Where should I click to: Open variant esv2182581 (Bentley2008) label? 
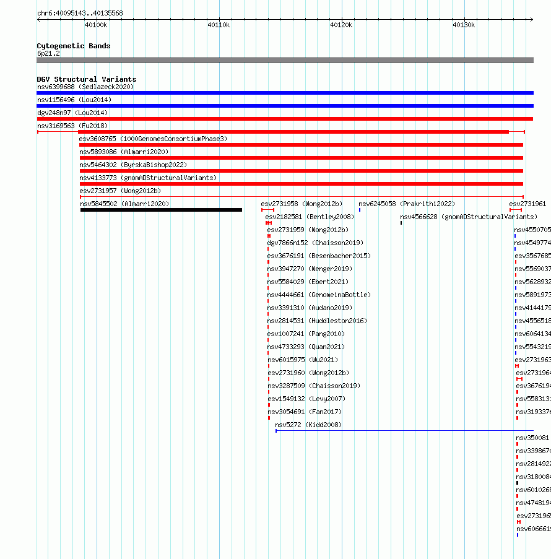pos(310,217)
